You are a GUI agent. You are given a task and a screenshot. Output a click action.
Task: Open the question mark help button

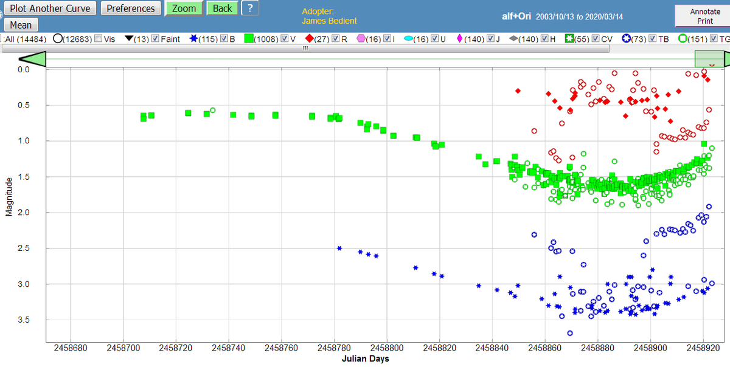[x=251, y=9]
